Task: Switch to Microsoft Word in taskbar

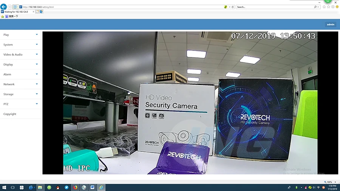Action: 93,188
